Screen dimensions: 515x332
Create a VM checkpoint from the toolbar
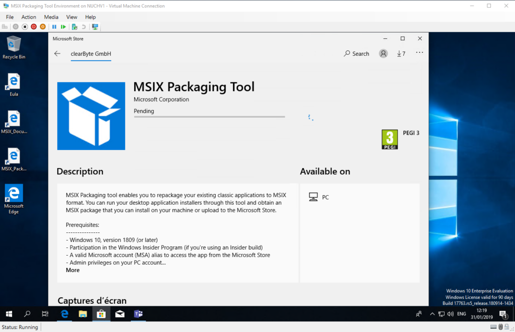[74, 27]
